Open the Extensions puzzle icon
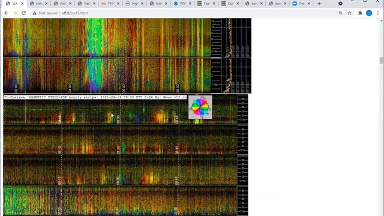 360,13
